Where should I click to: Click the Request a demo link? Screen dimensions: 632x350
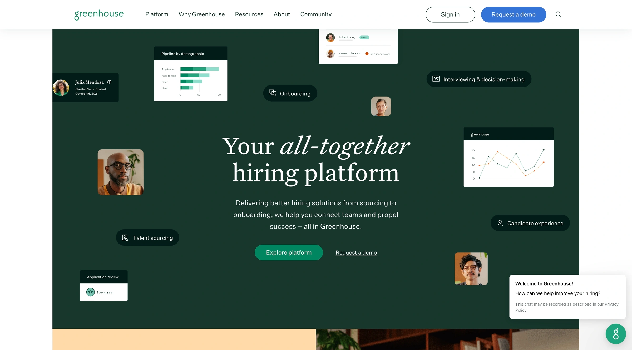click(356, 252)
